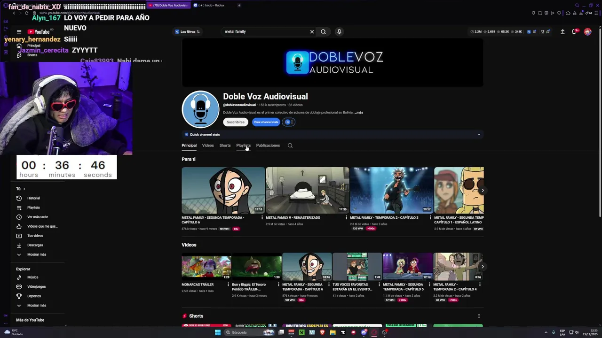This screenshot has width=602, height=338.
Task: Open Bun y Biggie El Tesoro Perdido thumbnail
Action: pyautogui.click(x=257, y=267)
